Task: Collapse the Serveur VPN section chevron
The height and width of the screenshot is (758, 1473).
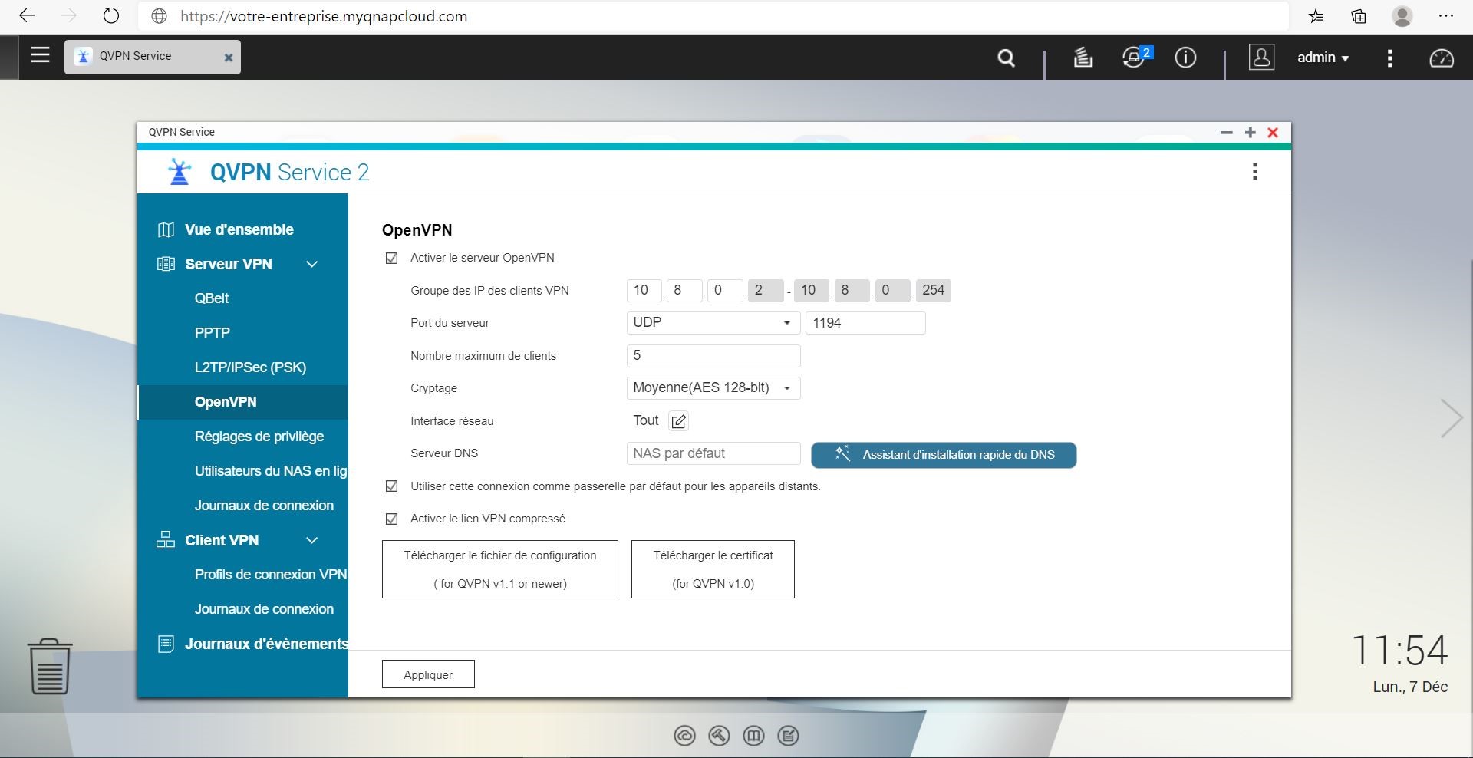Action: pyautogui.click(x=311, y=264)
